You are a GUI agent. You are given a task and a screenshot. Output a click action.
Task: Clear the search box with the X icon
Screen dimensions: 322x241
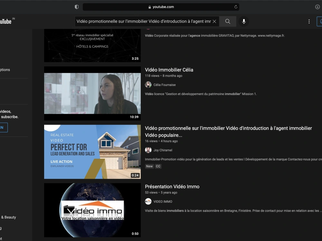click(214, 21)
